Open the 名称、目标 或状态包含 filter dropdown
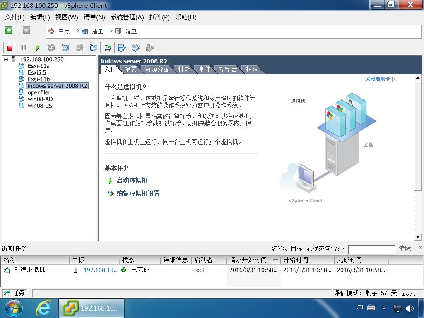This screenshot has width=424, height=318. pos(343,248)
